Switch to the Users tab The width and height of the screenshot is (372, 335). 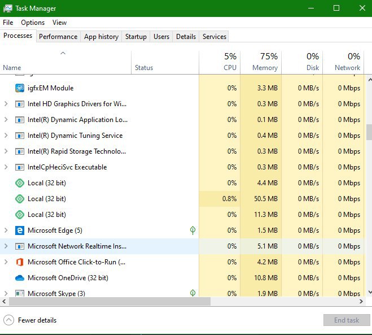[x=161, y=37]
